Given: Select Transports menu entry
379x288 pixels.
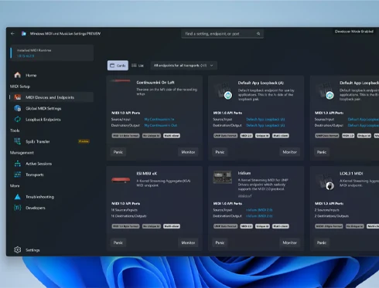Looking at the screenshot, I should (52, 174).
